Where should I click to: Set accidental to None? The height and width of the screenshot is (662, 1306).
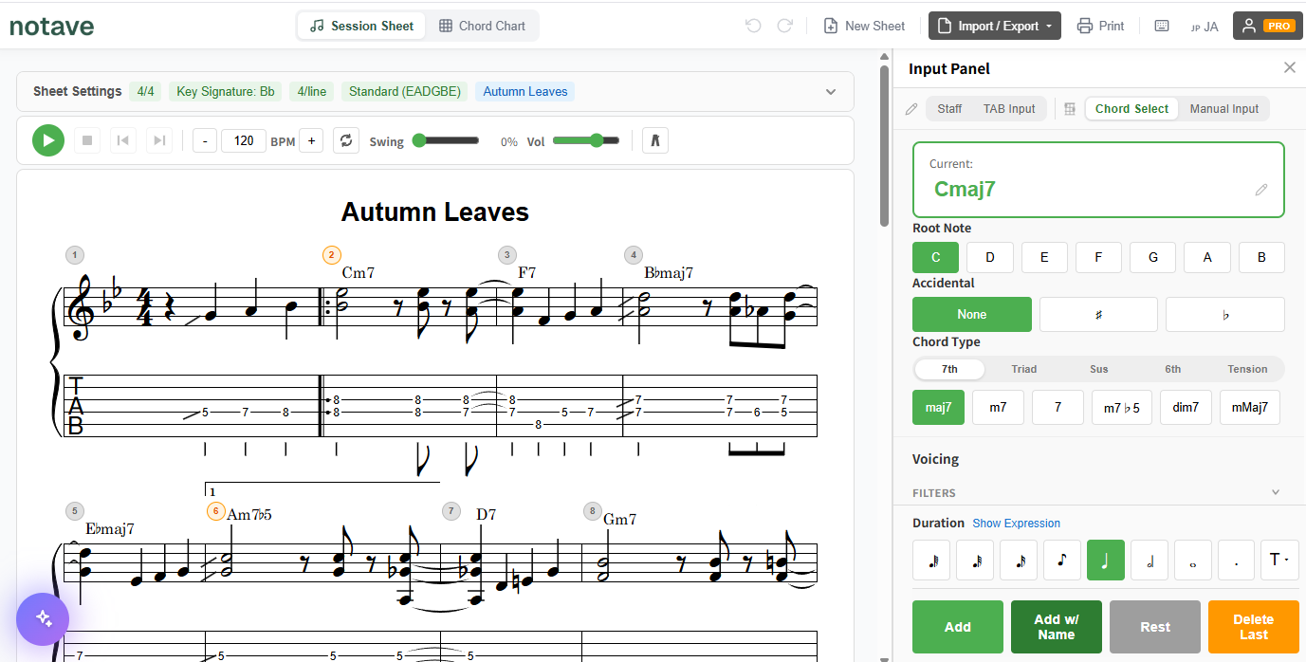(972, 314)
